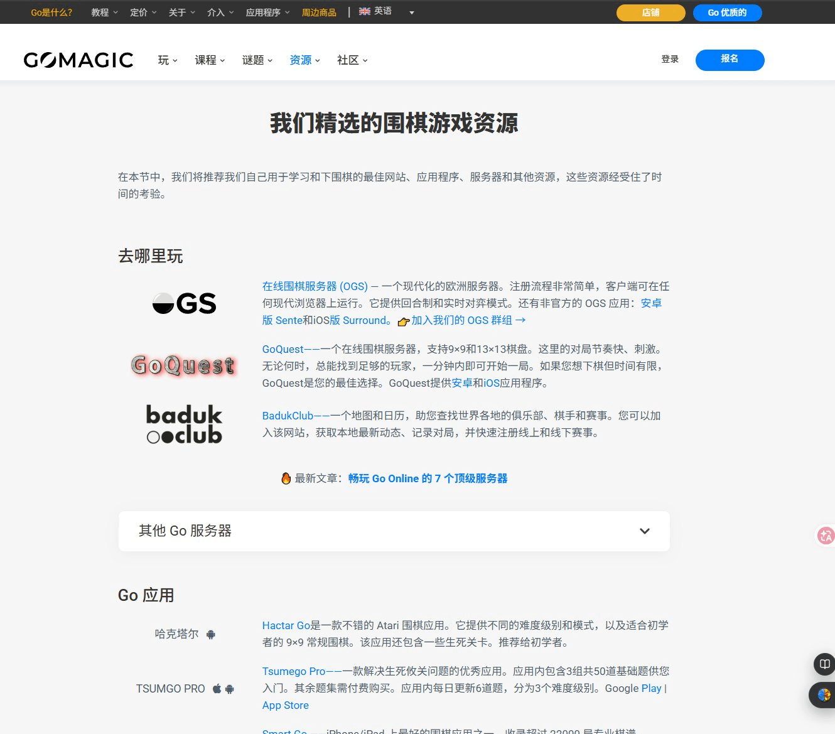Screen dimensions: 835x734
Task: Click the baduk club logo
Action: coord(184,424)
